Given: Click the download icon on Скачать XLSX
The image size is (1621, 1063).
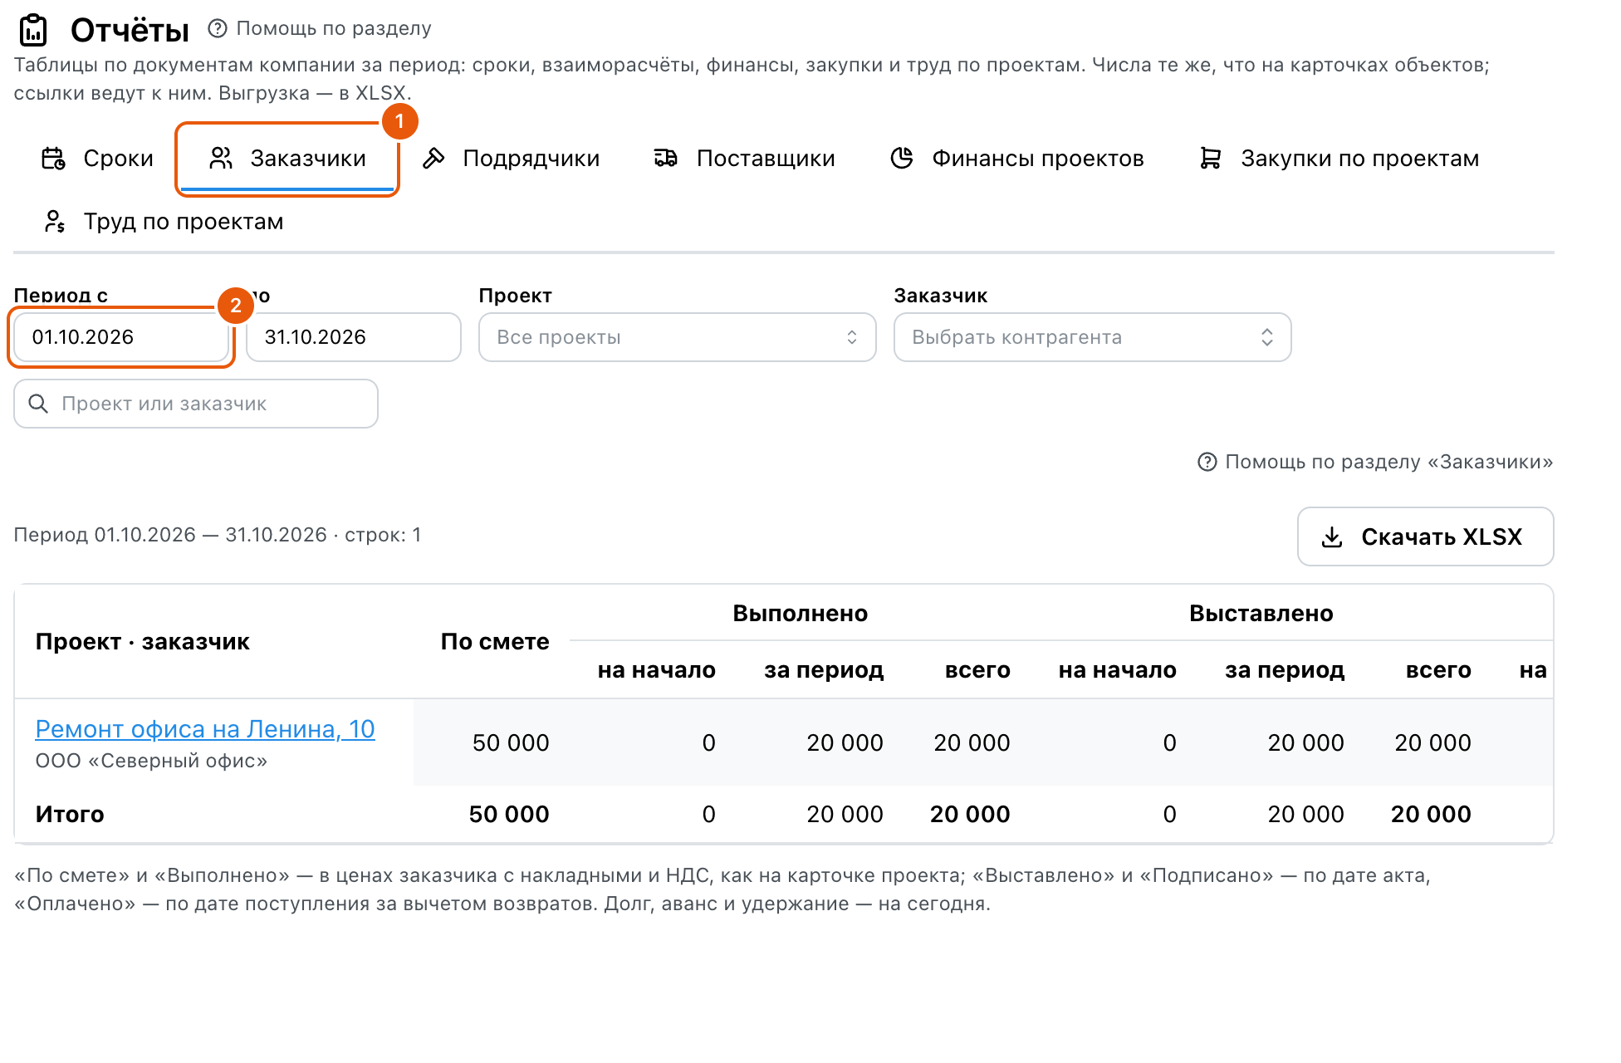Looking at the screenshot, I should click(1332, 536).
